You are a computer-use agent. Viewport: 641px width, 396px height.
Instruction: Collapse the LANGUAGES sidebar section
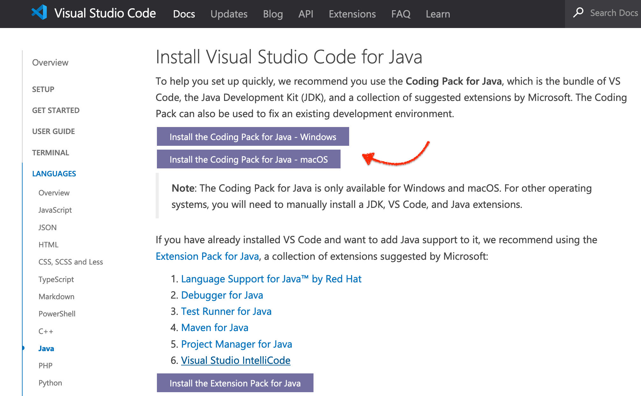point(54,174)
